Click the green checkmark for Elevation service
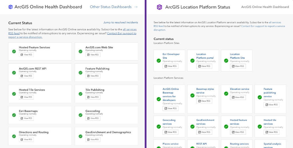293x148 pixels. coord(226,93)
